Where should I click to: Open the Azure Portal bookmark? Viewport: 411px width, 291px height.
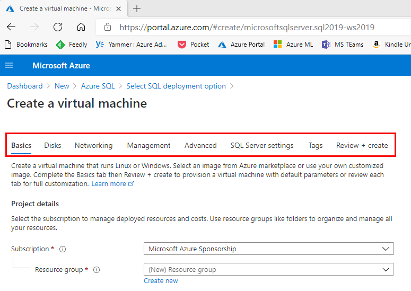(241, 45)
